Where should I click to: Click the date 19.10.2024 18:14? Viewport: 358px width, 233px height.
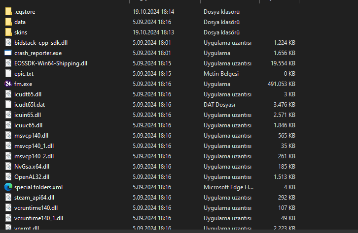pyautogui.click(x=153, y=12)
